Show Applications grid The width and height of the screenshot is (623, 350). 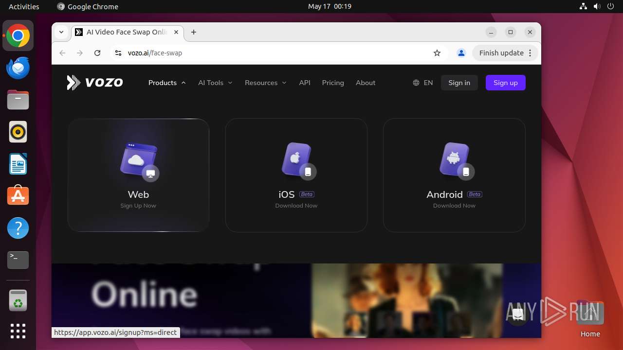(x=18, y=331)
